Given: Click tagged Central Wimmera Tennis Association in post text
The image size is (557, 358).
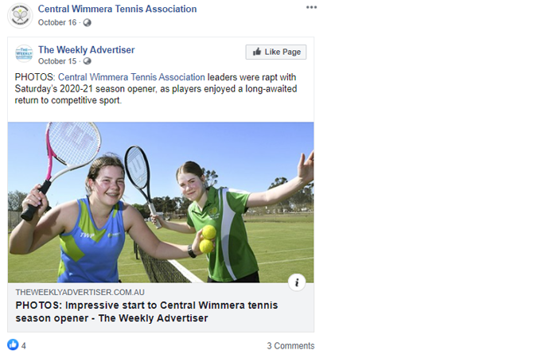Looking at the screenshot, I should 131,77.
